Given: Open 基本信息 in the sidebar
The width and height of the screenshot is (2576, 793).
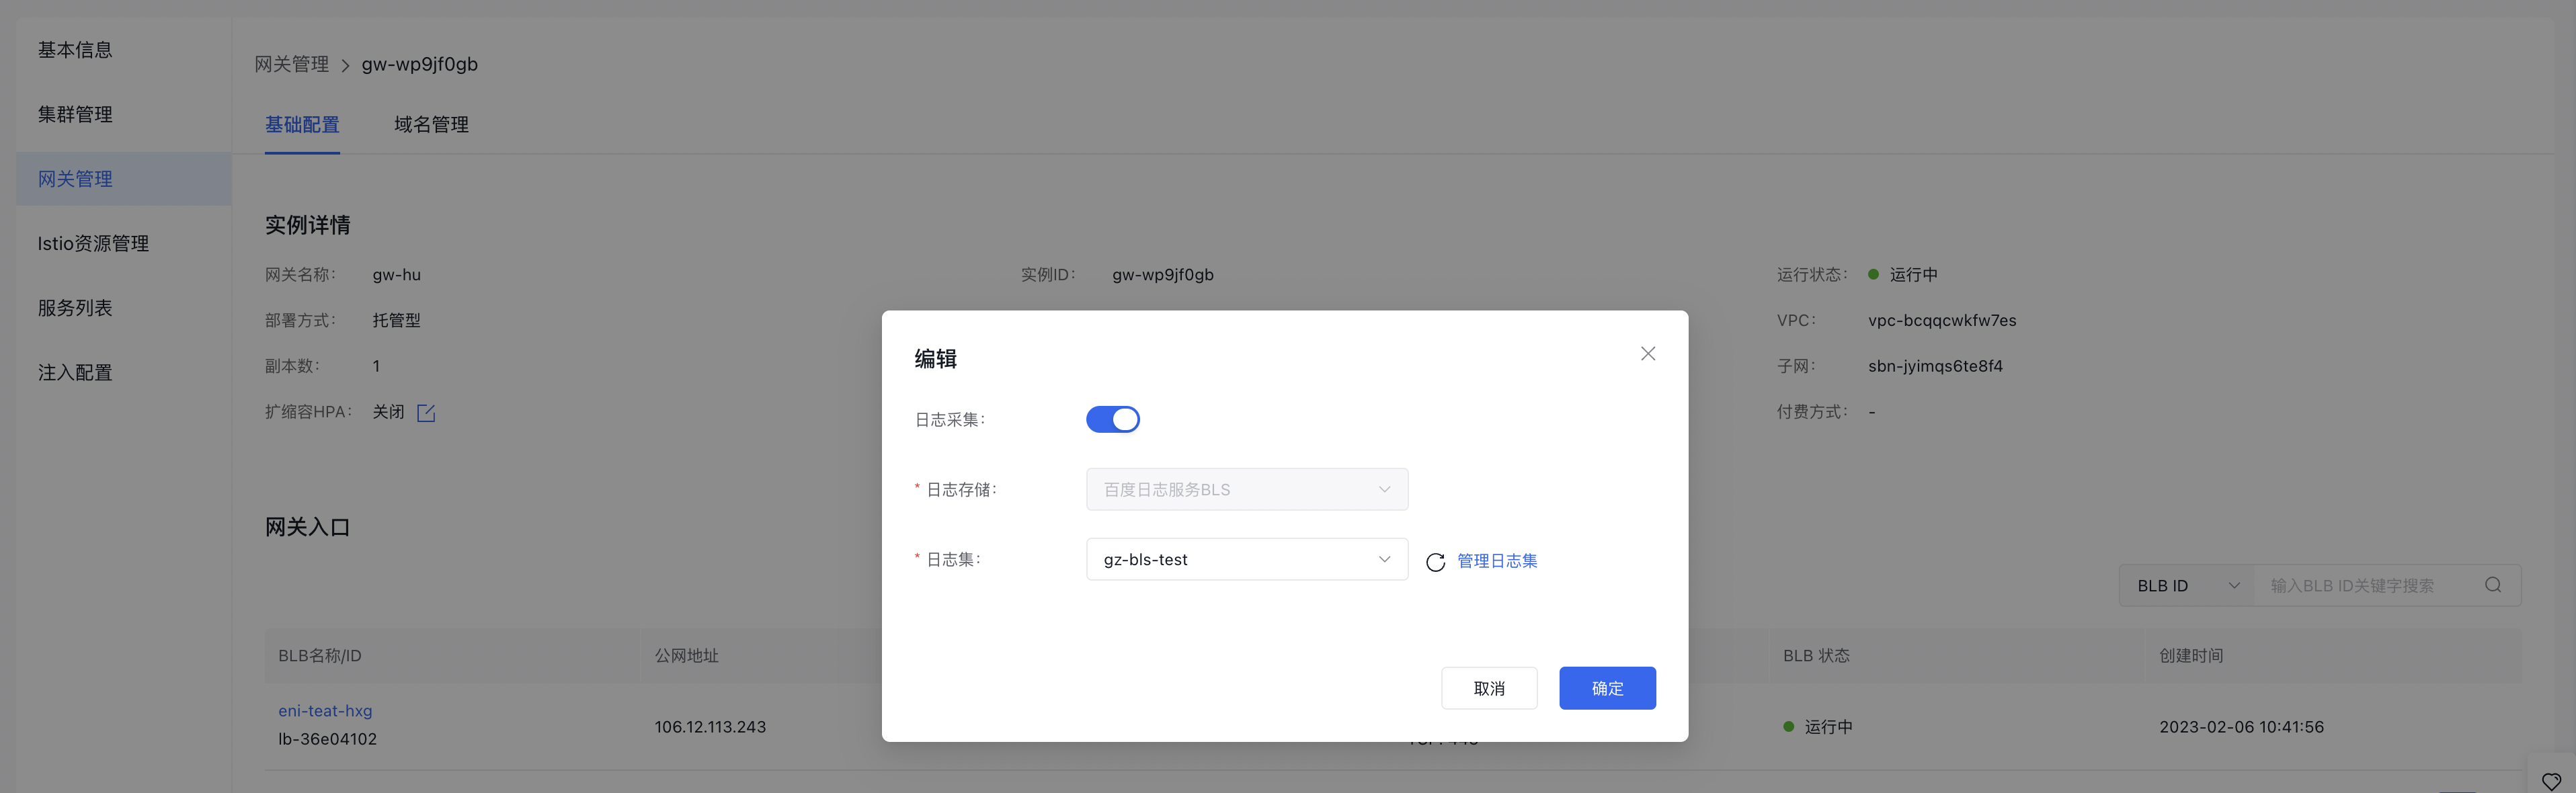Looking at the screenshot, I should click(75, 50).
